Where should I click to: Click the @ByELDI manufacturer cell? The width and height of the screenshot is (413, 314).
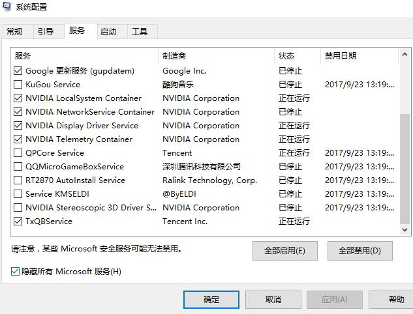(x=179, y=194)
